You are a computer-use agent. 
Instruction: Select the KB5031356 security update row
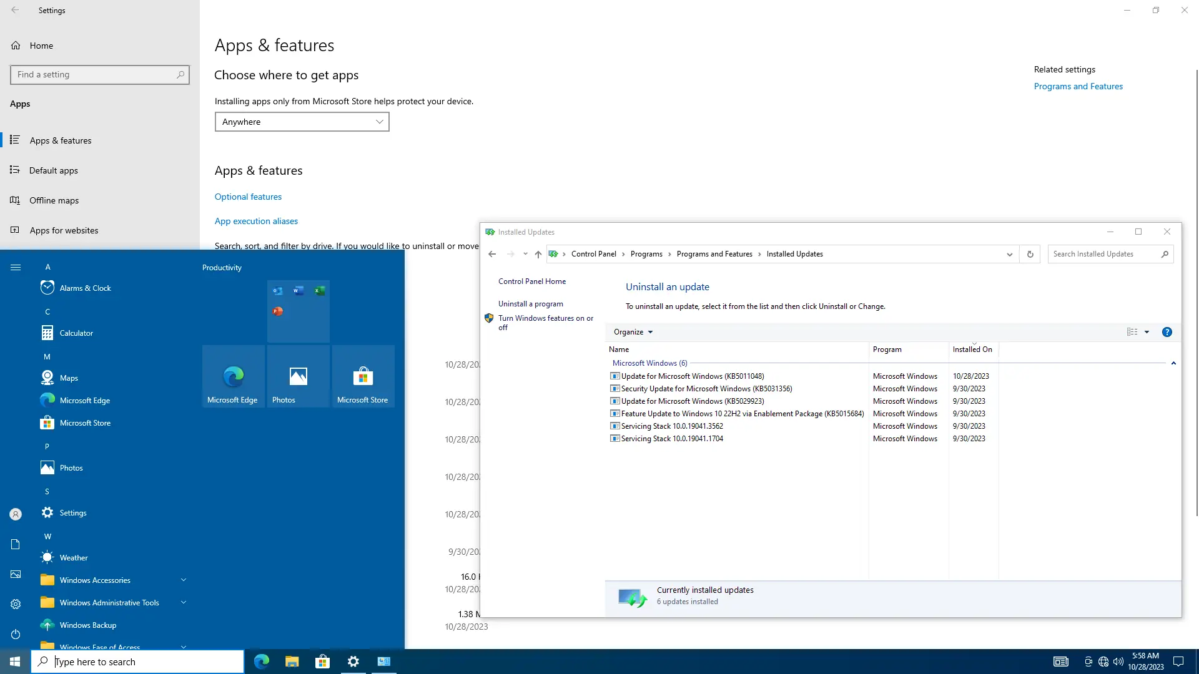tap(706, 389)
